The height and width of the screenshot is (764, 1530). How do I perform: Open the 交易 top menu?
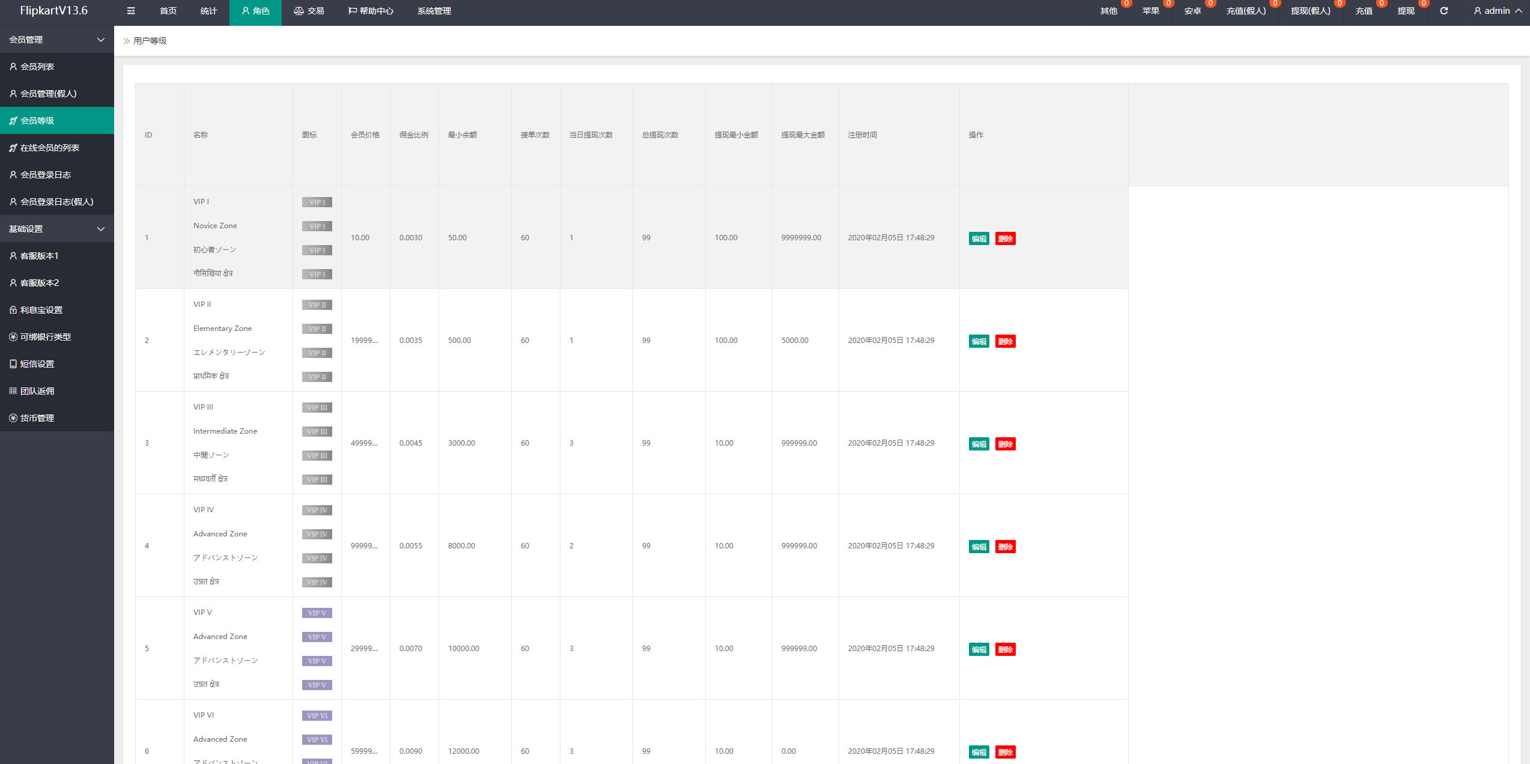click(x=309, y=11)
